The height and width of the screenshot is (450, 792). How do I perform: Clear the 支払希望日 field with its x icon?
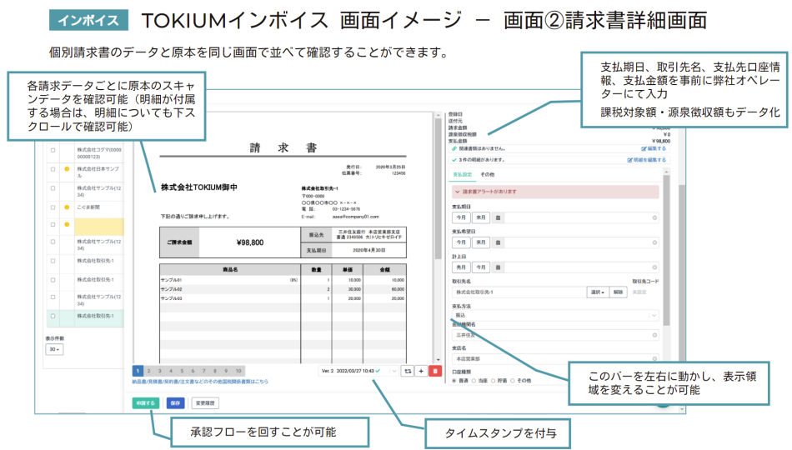tap(654, 242)
